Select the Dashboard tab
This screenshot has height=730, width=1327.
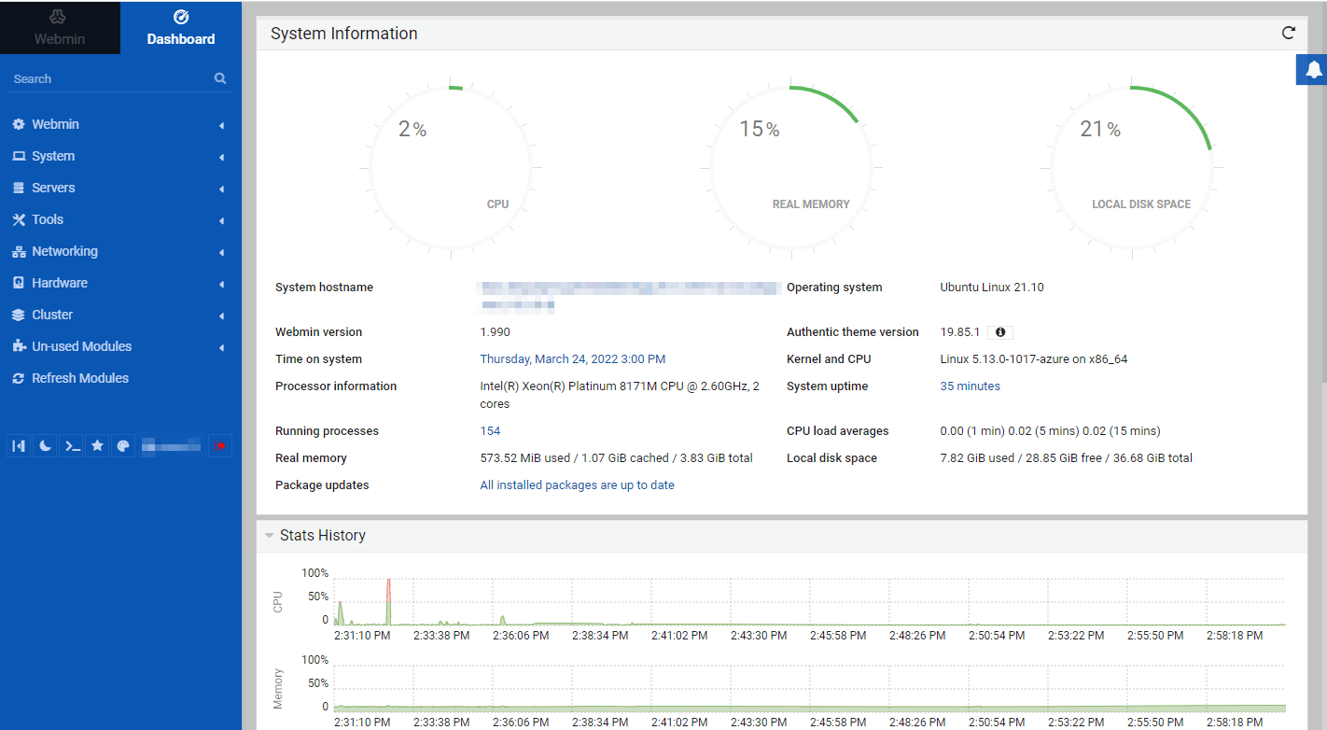[x=181, y=27]
